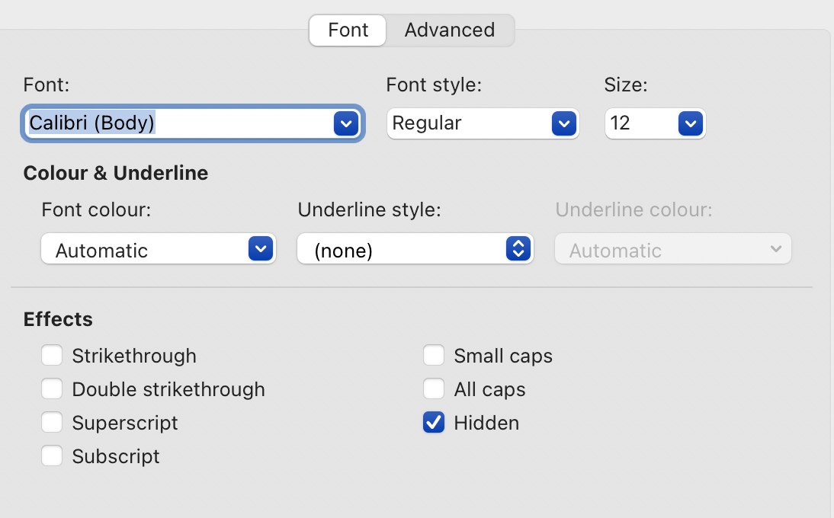Click the Double strikethrough label text
834x518 pixels.
(168, 389)
